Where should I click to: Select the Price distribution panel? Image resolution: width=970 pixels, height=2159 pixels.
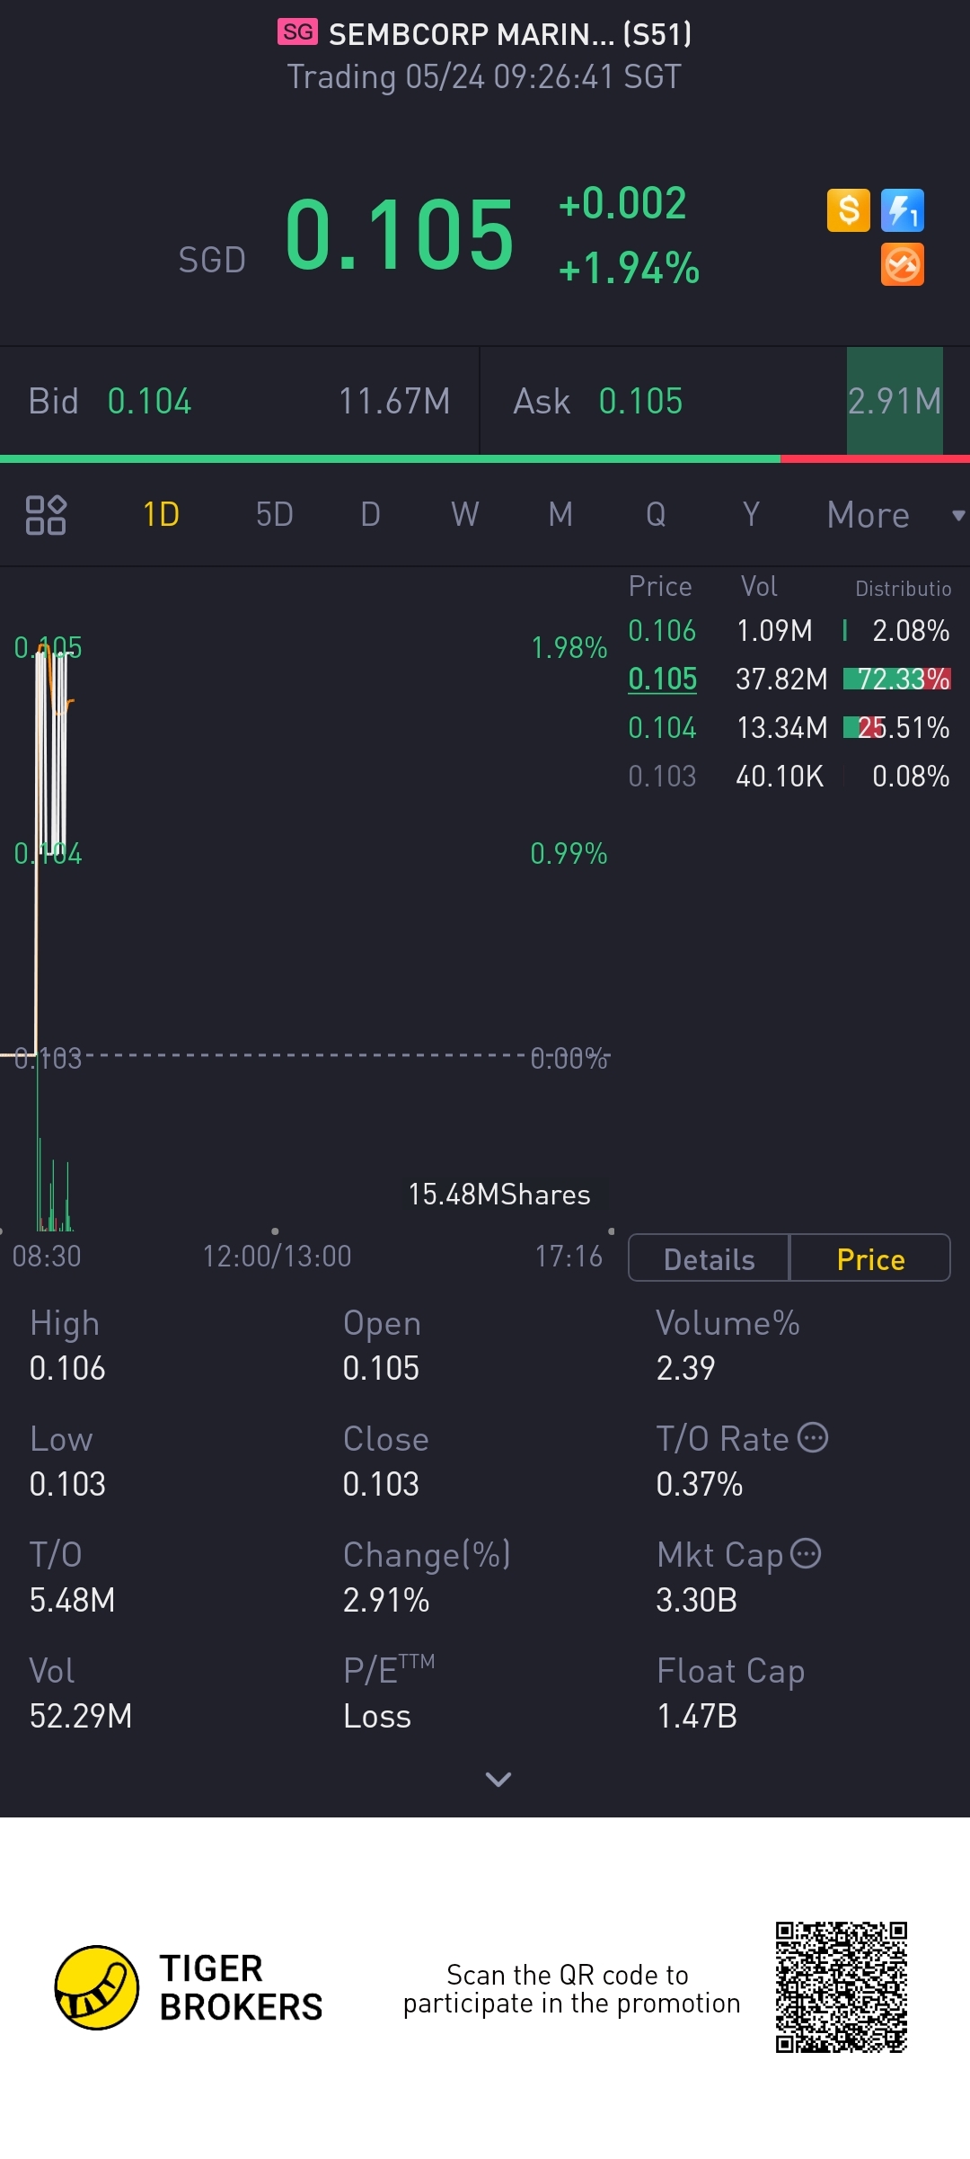pos(870,1258)
